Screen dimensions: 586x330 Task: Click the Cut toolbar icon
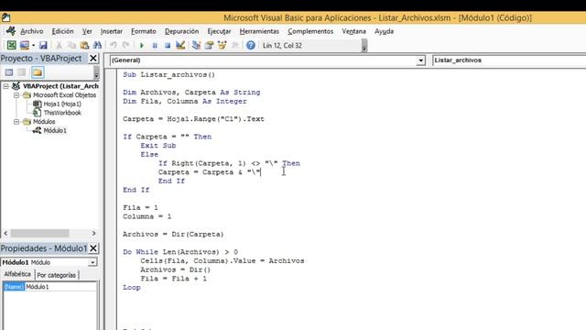[x=59, y=45]
